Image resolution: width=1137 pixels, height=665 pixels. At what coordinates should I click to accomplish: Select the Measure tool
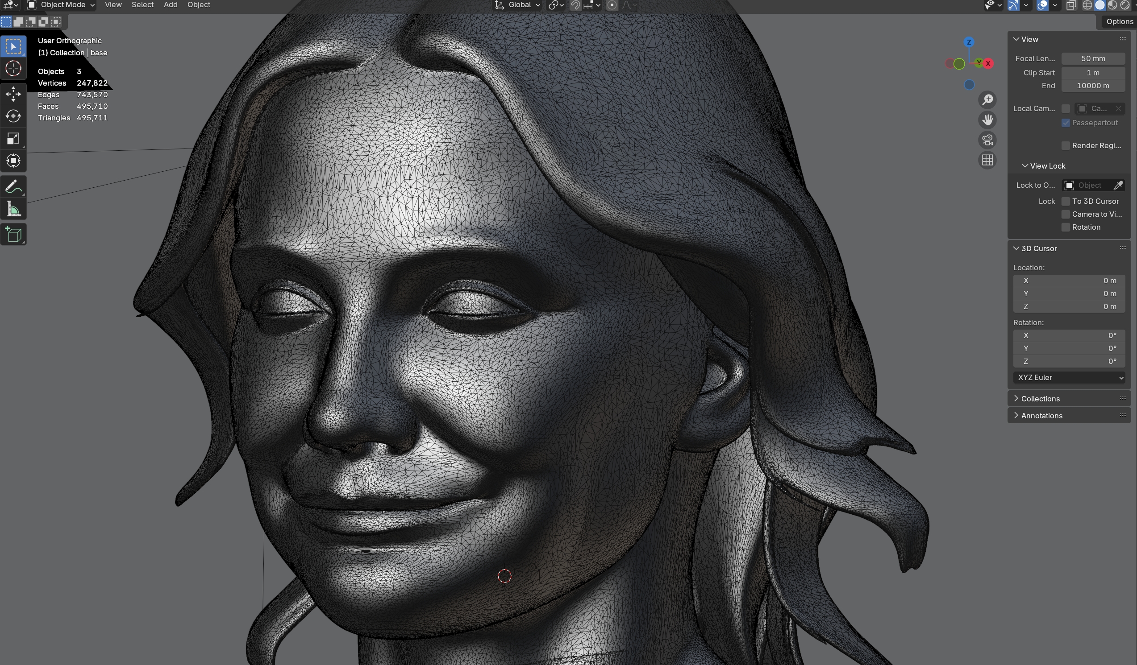point(13,209)
